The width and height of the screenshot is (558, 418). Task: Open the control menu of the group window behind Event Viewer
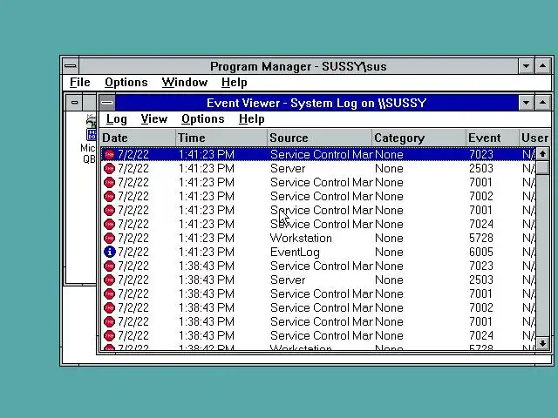pyautogui.click(x=74, y=103)
